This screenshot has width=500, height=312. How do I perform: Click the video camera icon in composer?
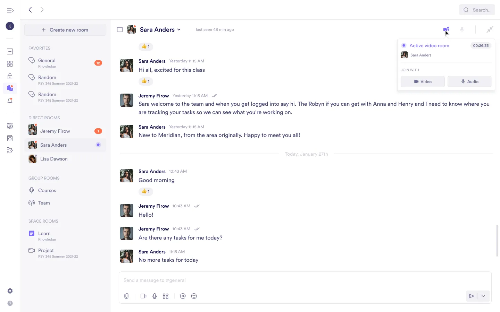143,296
